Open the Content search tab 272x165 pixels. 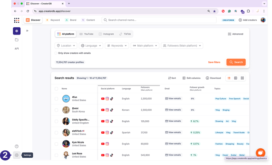point(88,20)
